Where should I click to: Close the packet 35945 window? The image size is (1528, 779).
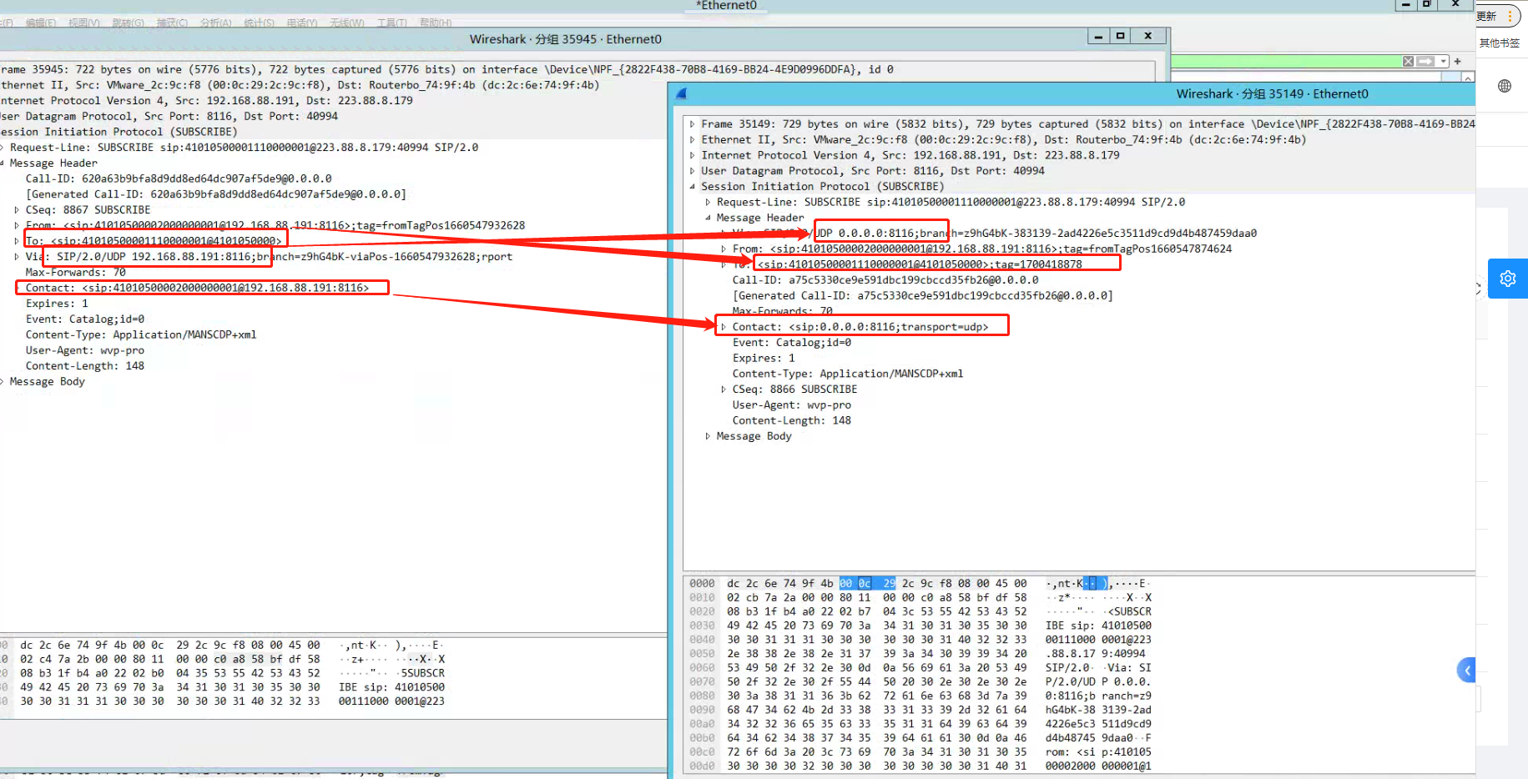coord(1148,36)
